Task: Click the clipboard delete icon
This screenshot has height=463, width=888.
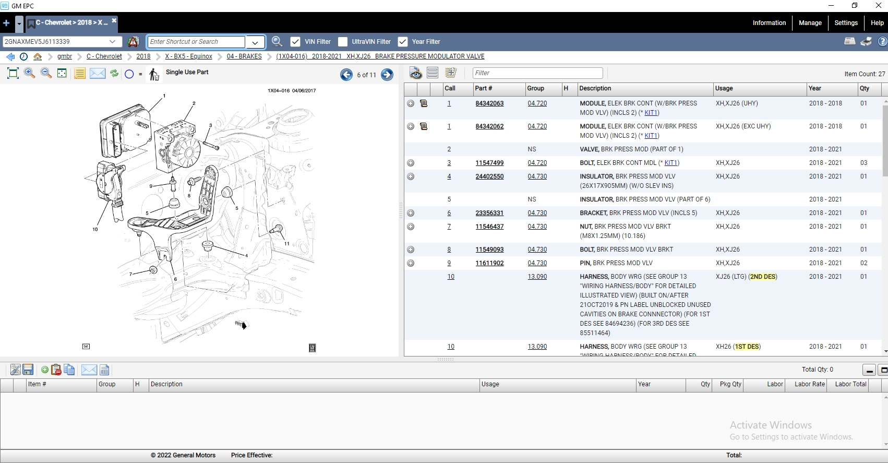Action: (56, 370)
